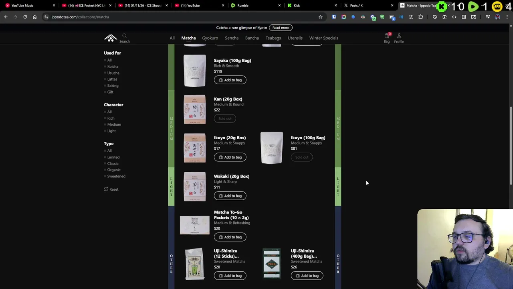Open the browser home button
This screenshot has height=289, width=513.
click(x=34, y=17)
